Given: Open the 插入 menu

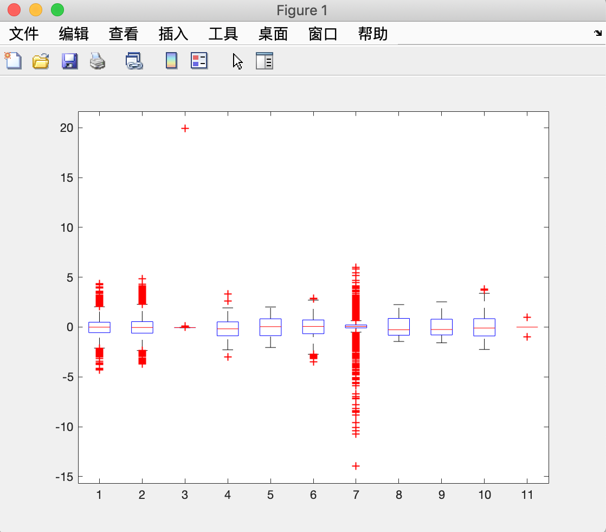Looking at the screenshot, I should coord(173,34).
